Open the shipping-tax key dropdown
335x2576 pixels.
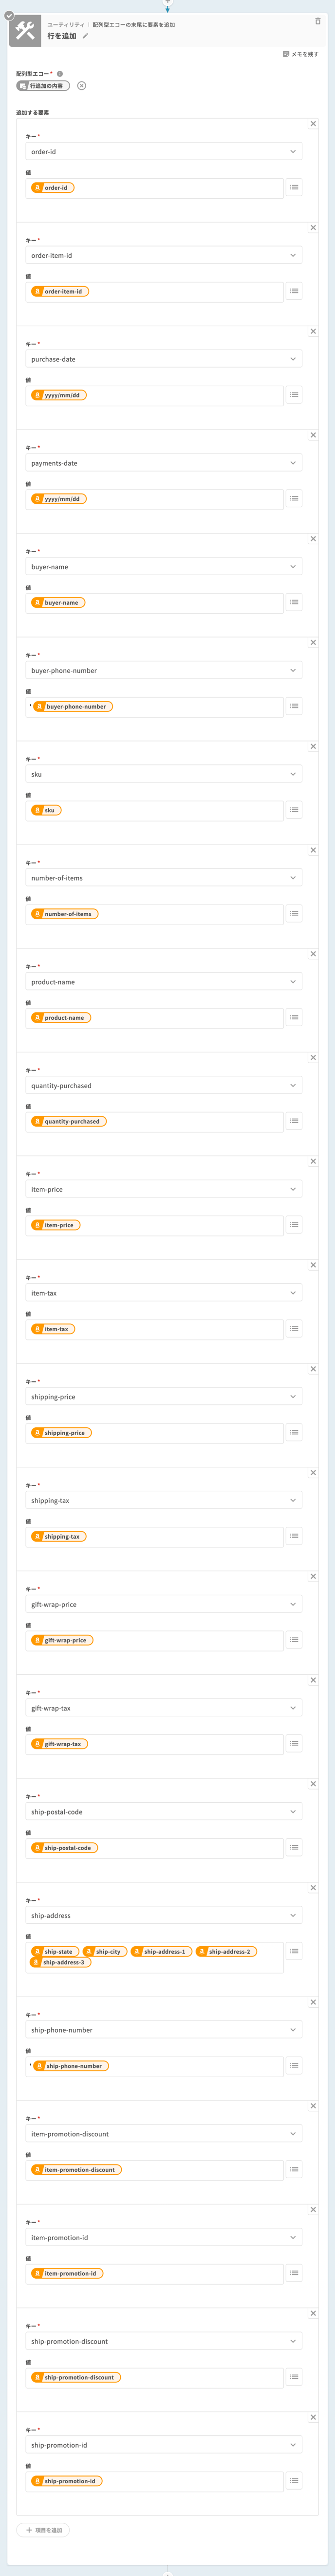click(164, 1501)
